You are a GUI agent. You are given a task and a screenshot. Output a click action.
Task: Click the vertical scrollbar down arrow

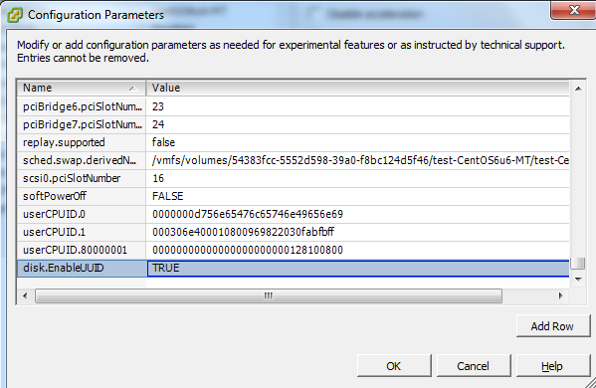[x=578, y=279]
